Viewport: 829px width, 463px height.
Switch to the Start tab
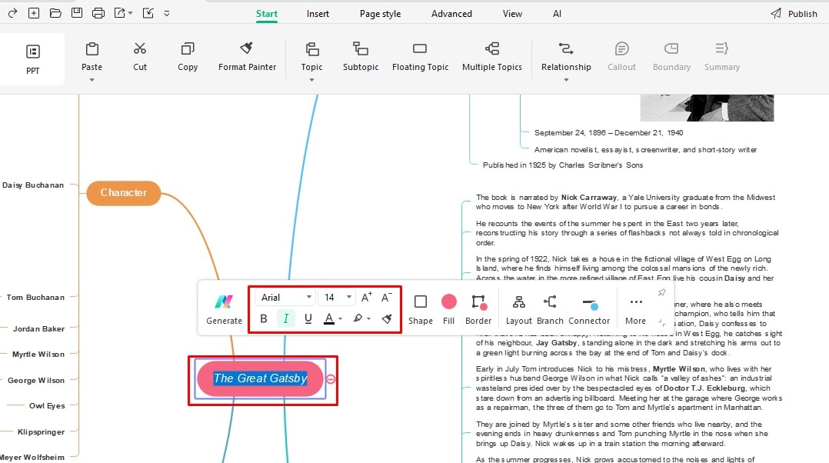pos(266,14)
